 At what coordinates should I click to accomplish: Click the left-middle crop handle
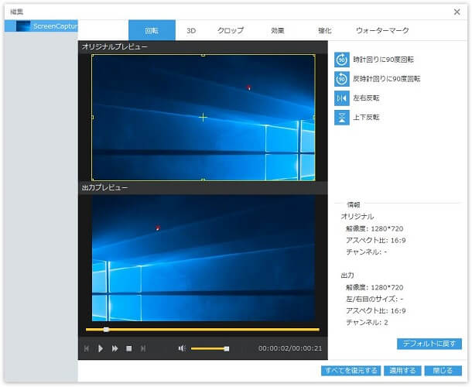point(92,117)
